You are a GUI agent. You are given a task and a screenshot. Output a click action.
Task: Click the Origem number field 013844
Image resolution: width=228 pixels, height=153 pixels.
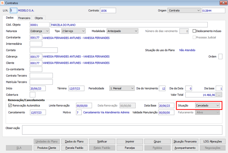tap(213, 11)
